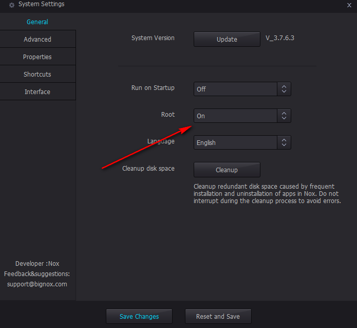
Task: Click the System Settings gear icon
Action: [x=12, y=5]
